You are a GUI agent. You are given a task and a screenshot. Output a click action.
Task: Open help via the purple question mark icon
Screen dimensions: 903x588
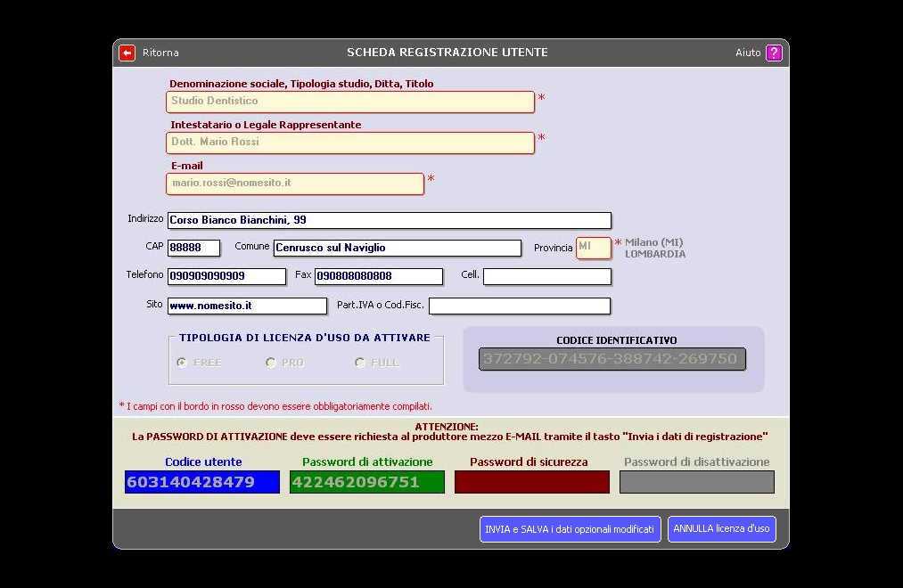(x=774, y=53)
